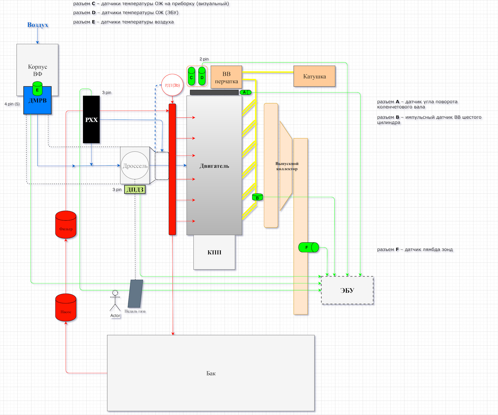Click the red Фильтр cylinder
Viewport: 498px width, 415px height.
click(x=66, y=224)
